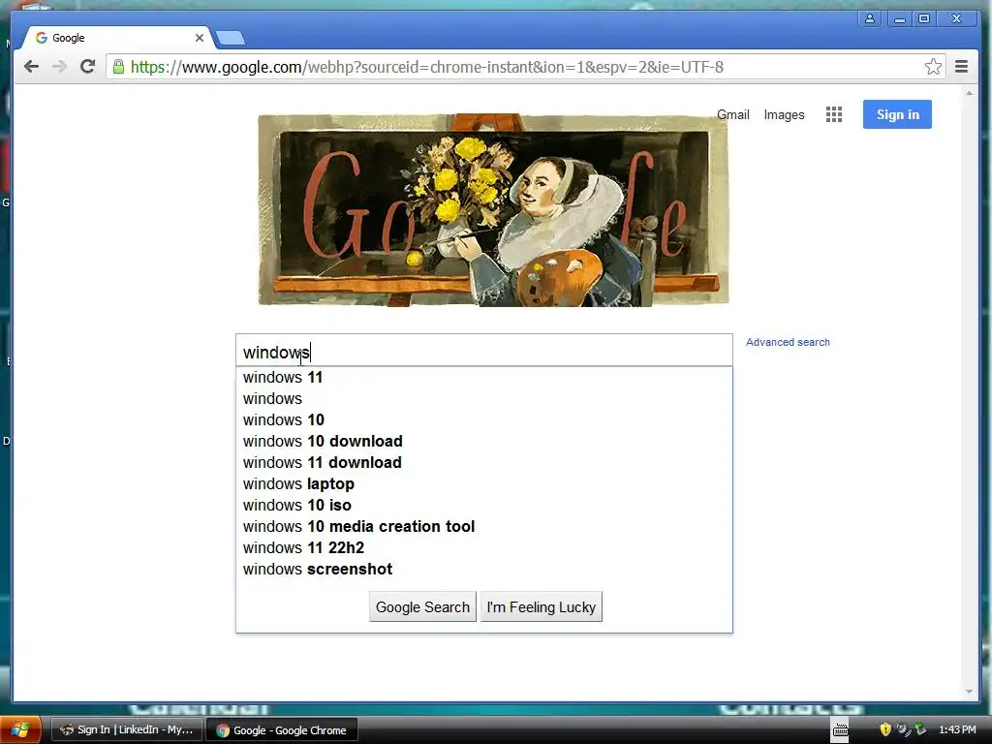Viewport: 992px width, 744px height.
Task: Select suggestion "windows 11 22h2"
Action: pyautogui.click(x=484, y=548)
